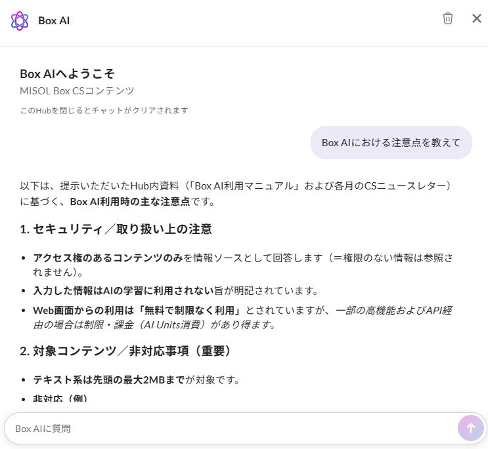Focus the "Box AIに質問" input field
The width and height of the screenshot is (488, 449).
[x=230, y=429]
